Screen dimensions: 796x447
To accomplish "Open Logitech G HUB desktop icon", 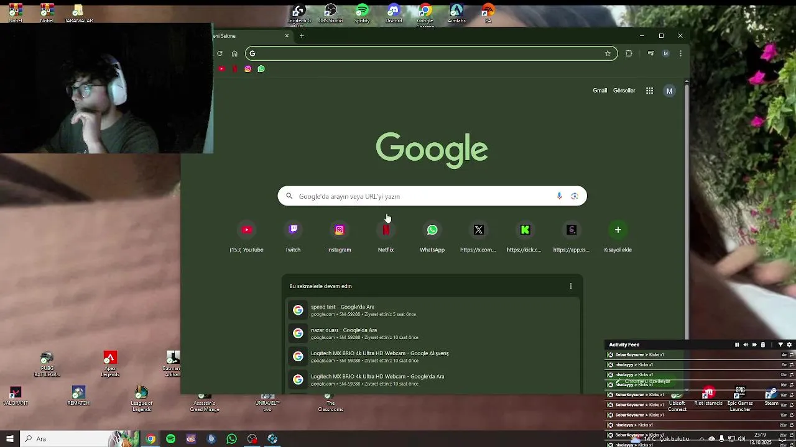I will tap(299, 15).
